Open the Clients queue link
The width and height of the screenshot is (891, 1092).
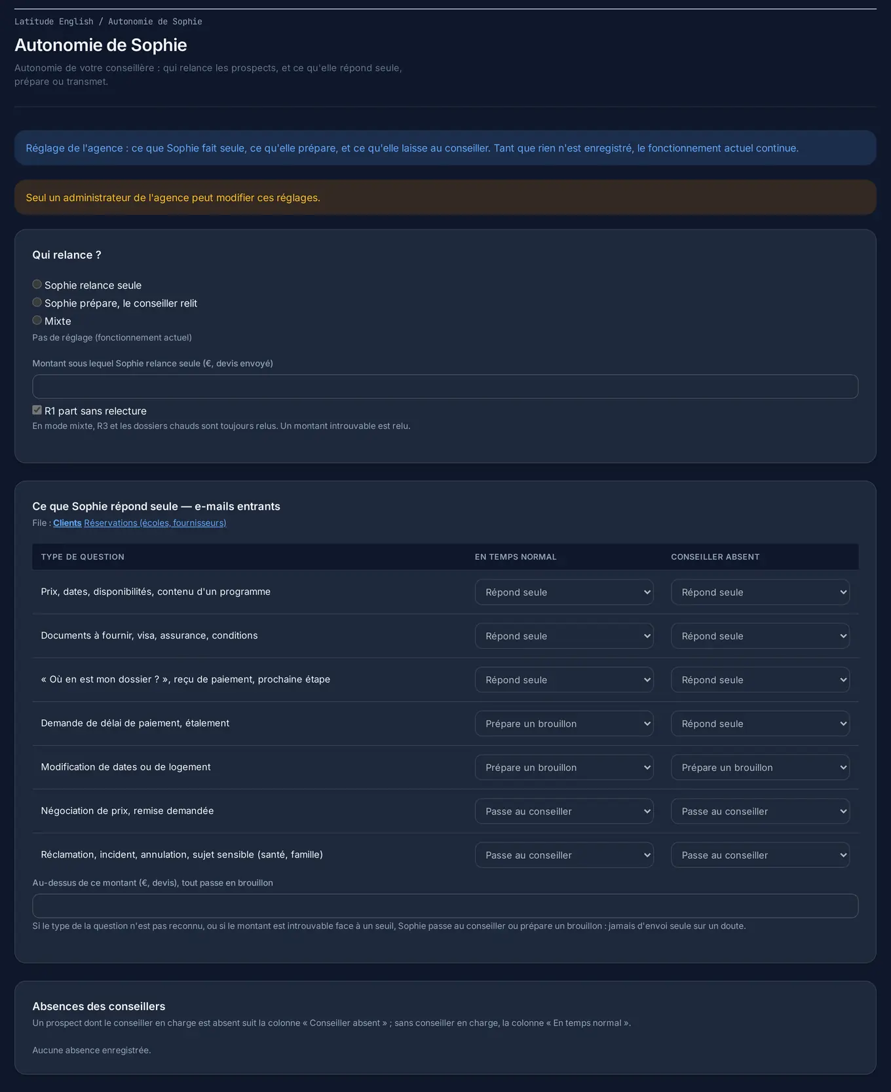click(67, 523)
